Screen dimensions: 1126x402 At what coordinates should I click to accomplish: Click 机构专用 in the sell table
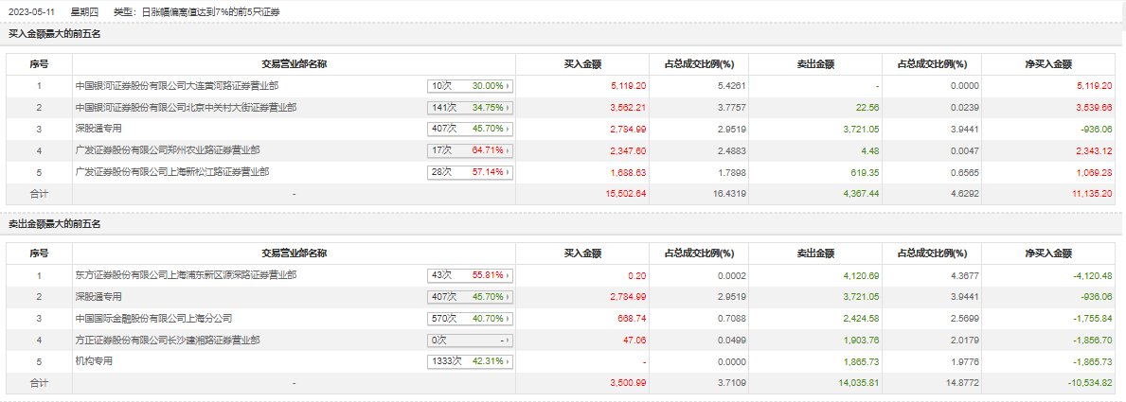point(94,361)
